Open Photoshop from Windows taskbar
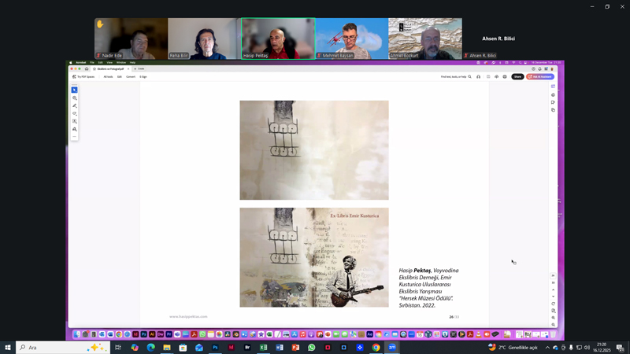This screenshot has height=354, width=630. tap(215, 348)
